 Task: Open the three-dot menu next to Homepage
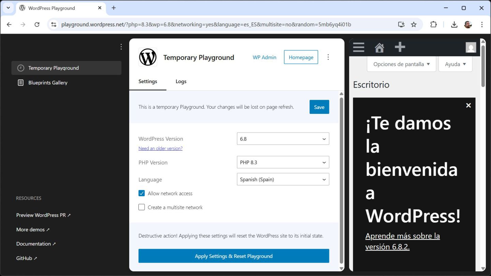pyautogui.click(x=328, y=57)
